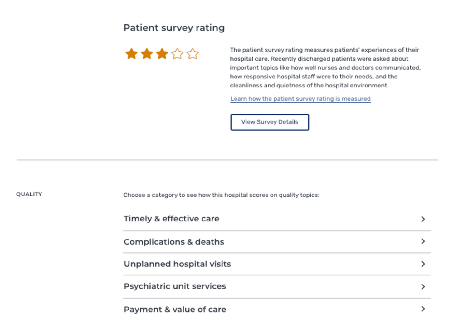Screen dimensions: 468x332
Task: Click the first filled star
Action: (x=131, y=53)
